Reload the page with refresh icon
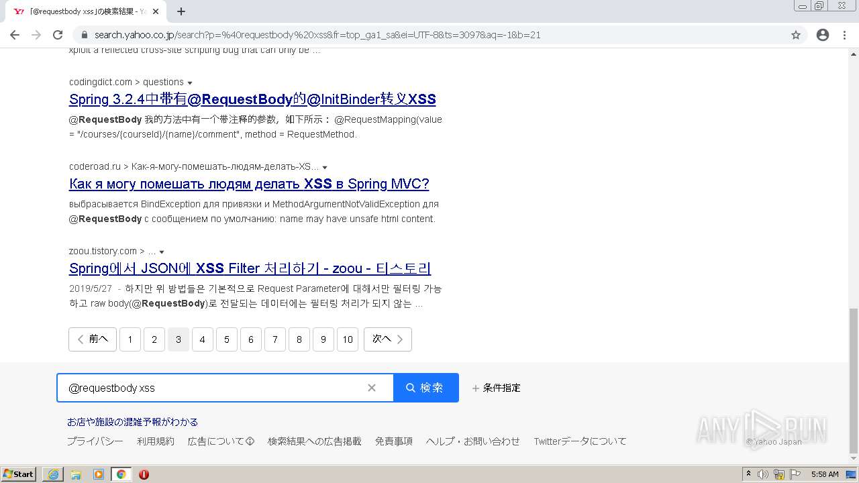Image resolution: width=859 pixels, height=483 pixels. (x=58, y=35)
